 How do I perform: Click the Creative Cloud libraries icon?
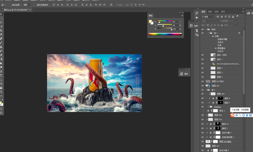click(248, 13)
